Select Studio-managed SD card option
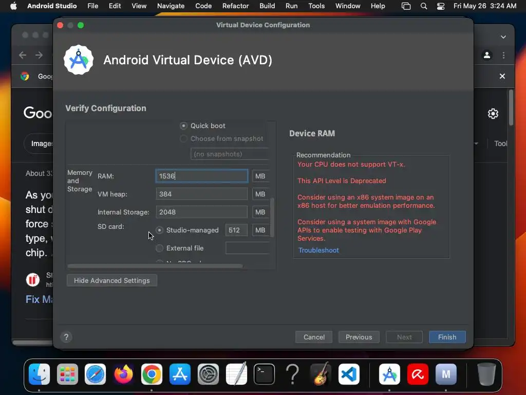Screen dimensions: 526x395 click(x=160, y=230)
